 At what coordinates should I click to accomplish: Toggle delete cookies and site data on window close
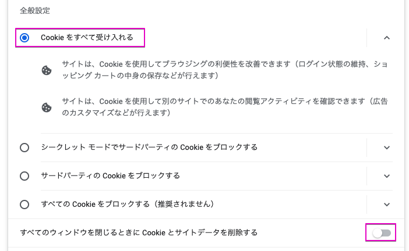click(x=382, y=233)
